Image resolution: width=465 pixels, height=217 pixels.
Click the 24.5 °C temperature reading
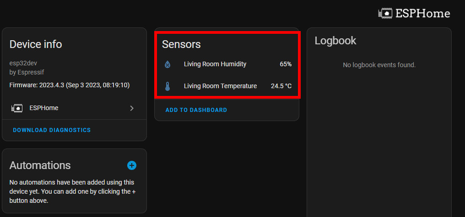coord(281,86)
